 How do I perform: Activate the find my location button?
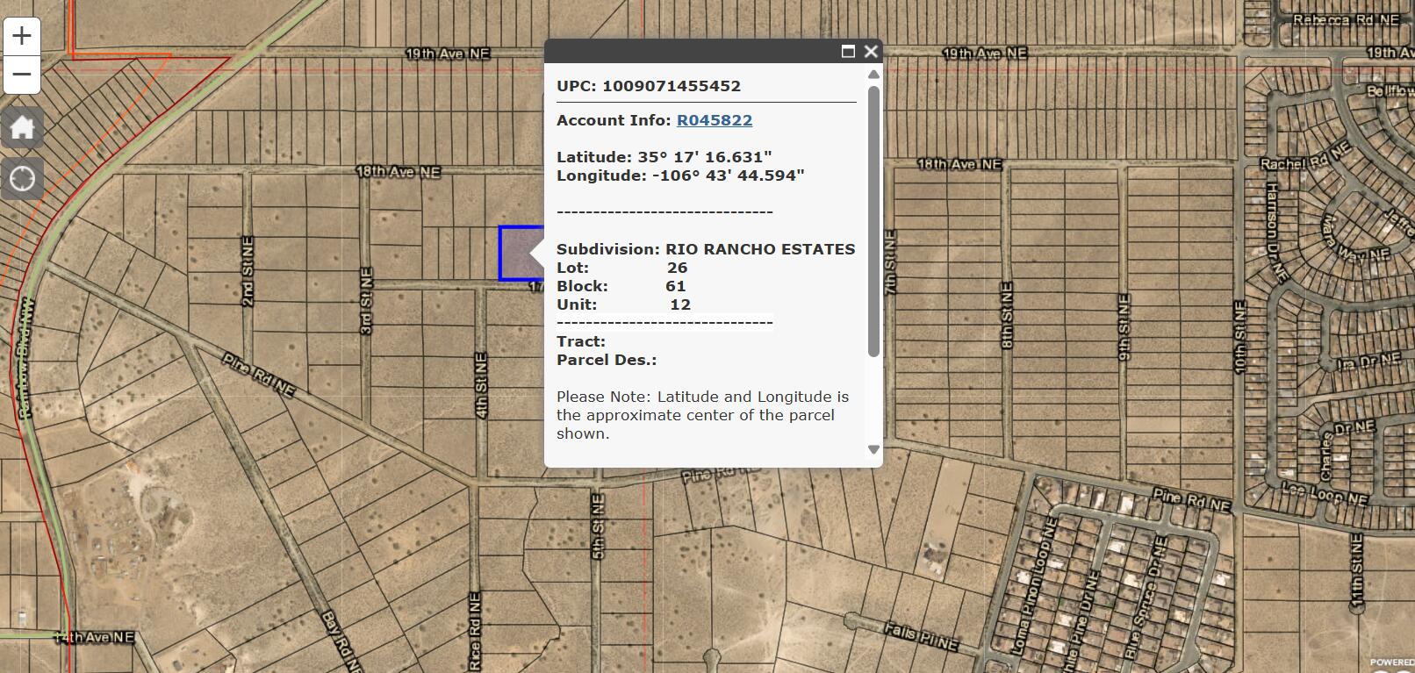22,179
